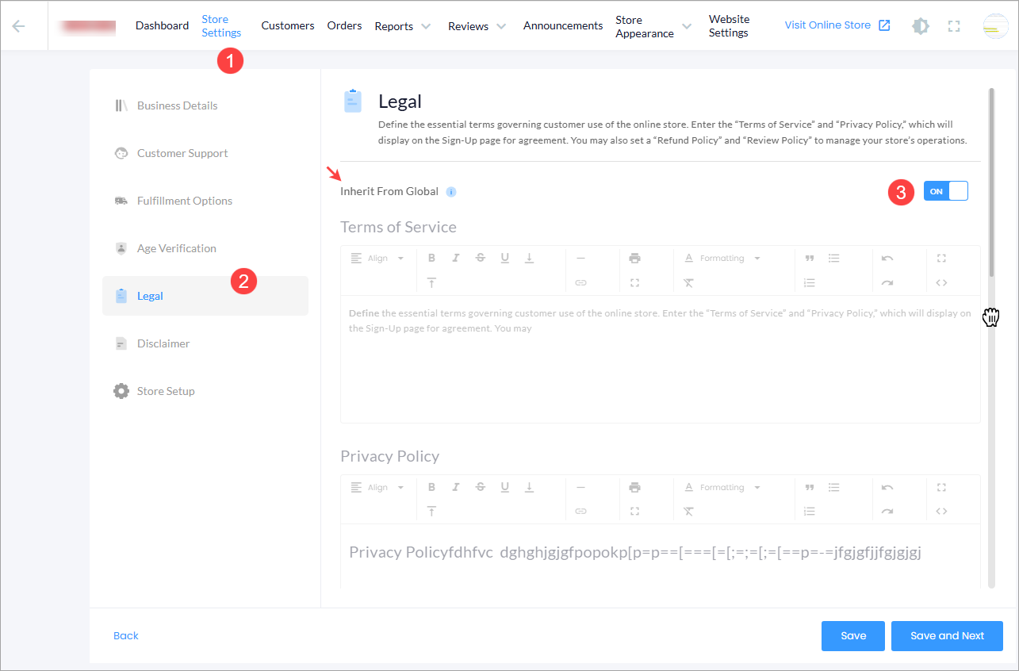Open Announcements
The width and height of the screenshot is (1019, 671).
pos(563,25)
